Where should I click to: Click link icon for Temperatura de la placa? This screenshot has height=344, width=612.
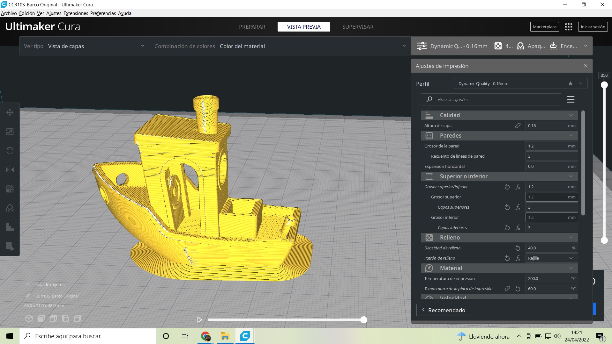coord(507,289)
